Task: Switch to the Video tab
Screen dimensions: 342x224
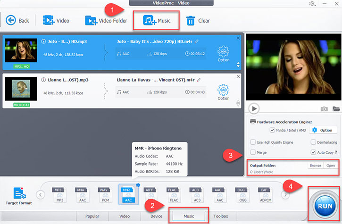Action: 125,216
